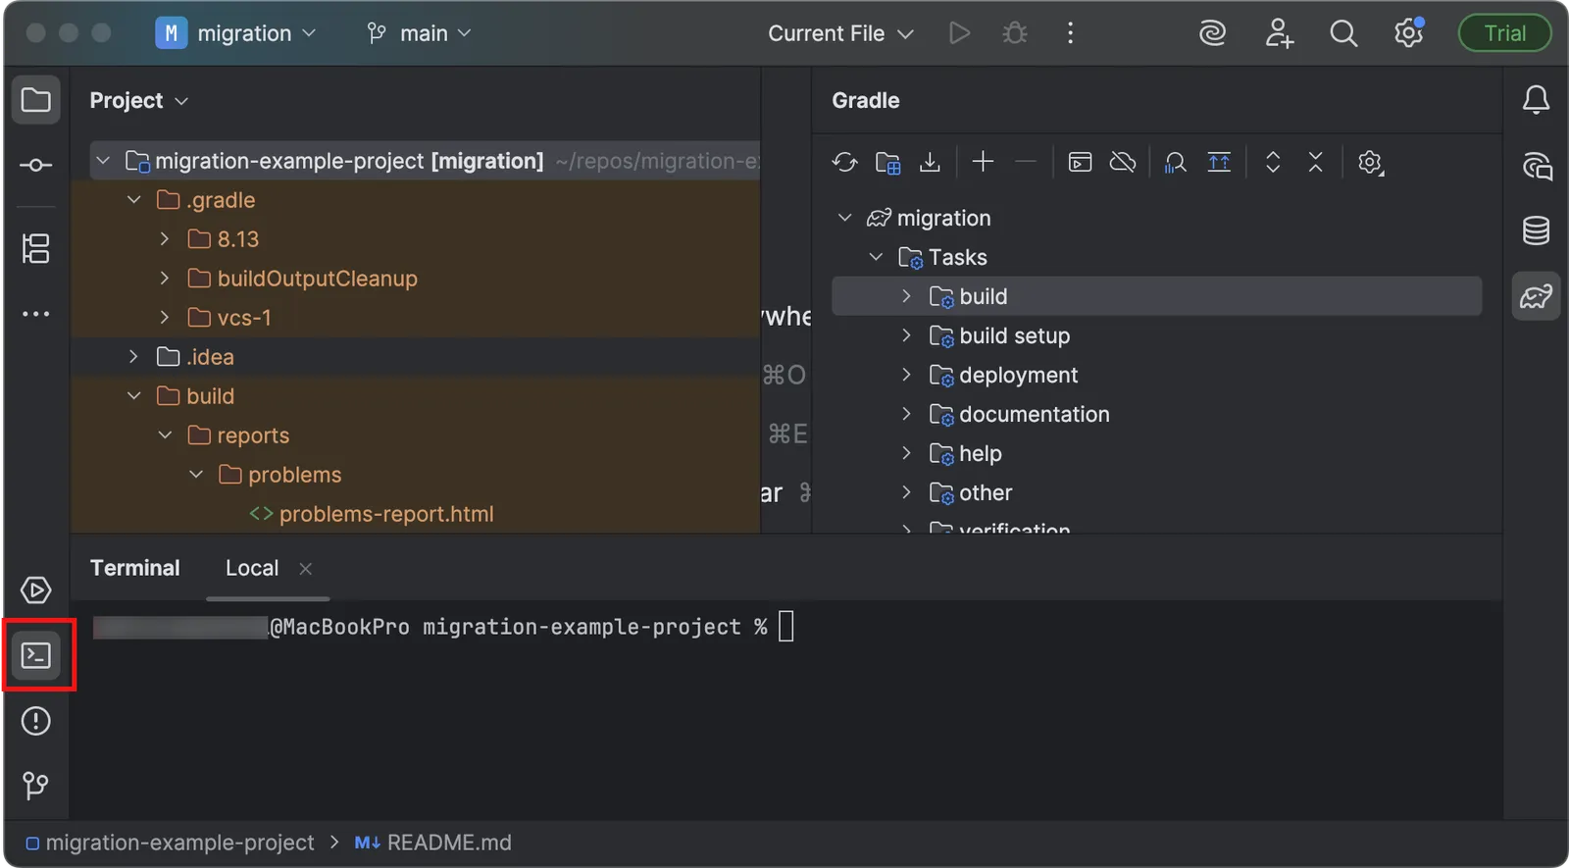Show more tool windows ellipsis
This screenshot has width=1569, height=868.
36,314
